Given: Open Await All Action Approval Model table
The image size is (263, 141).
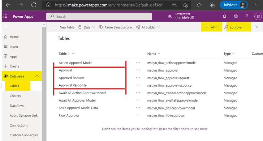Looking at the screenshot, I should click(x=82, y=93).
